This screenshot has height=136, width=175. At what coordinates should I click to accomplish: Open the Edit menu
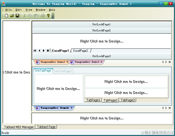[18, 10]
